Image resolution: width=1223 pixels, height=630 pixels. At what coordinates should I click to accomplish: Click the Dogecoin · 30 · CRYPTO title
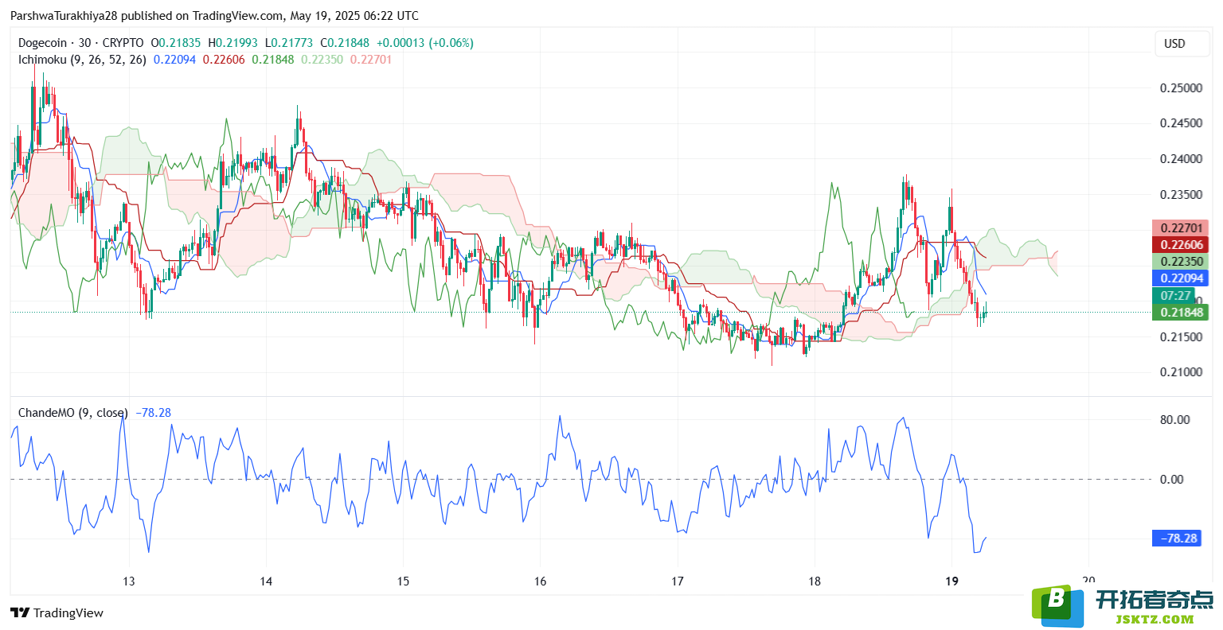pos(81,43)
